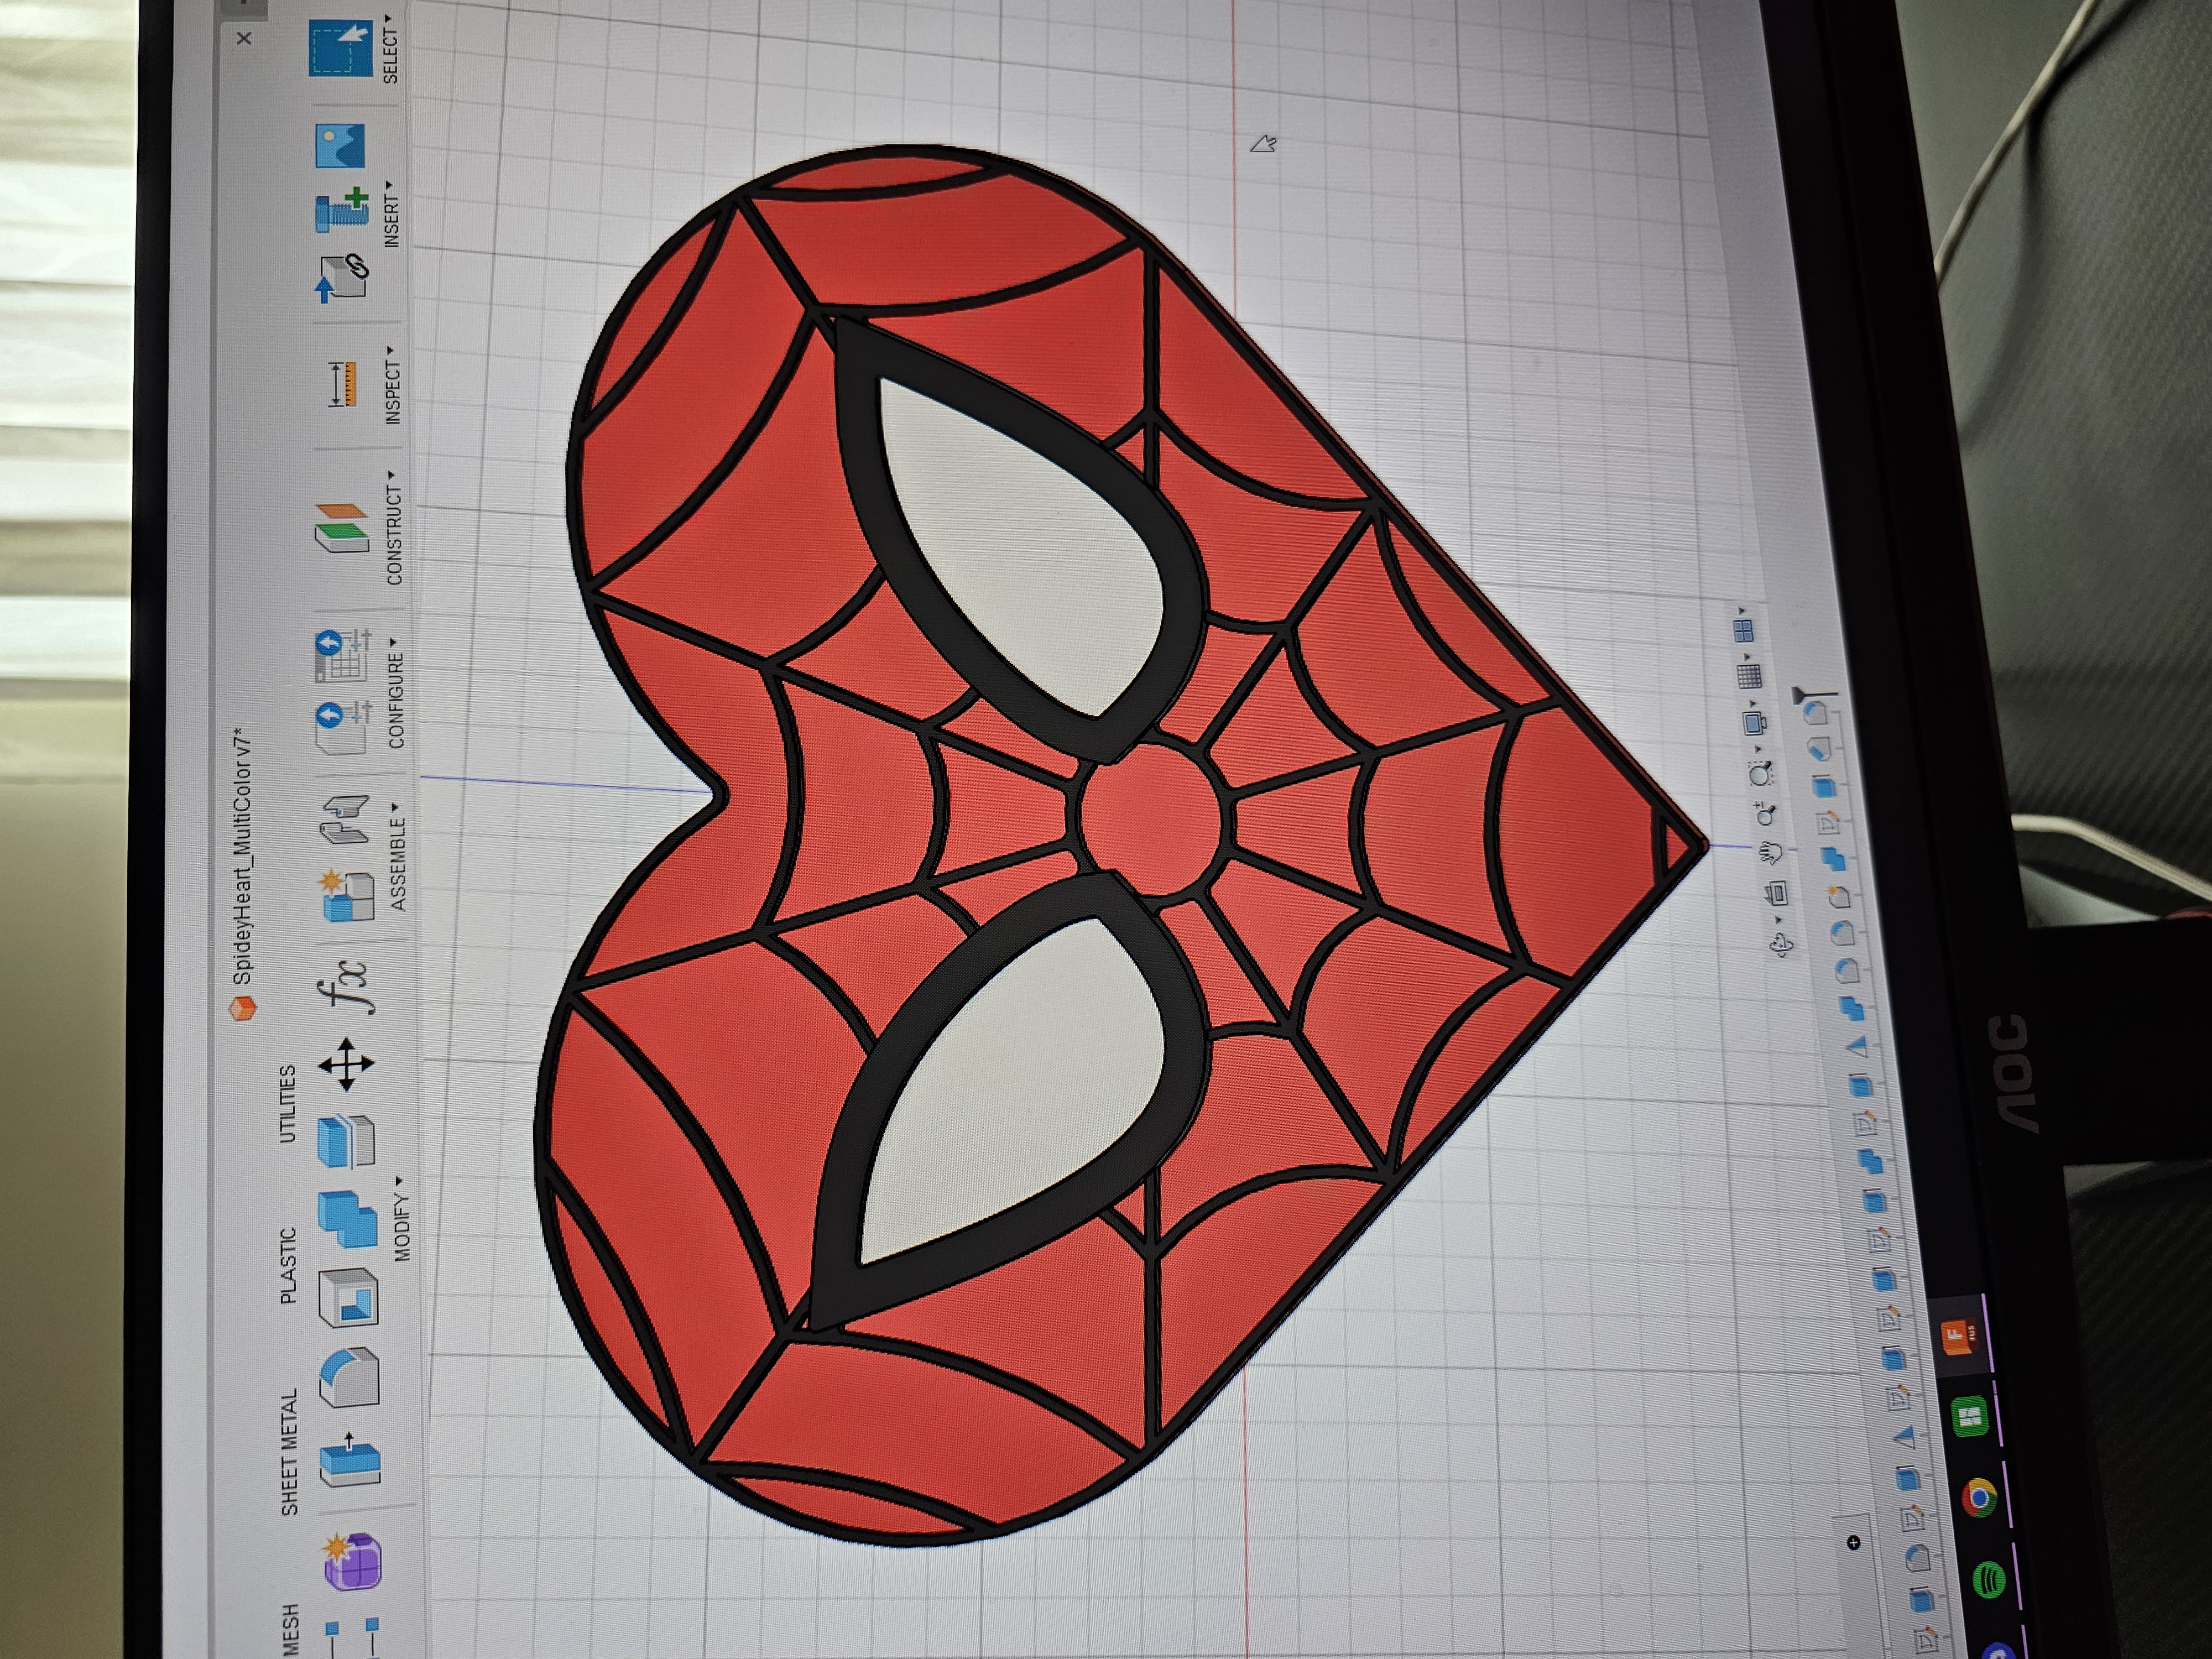
Task: Click the Combine bodies icon
Action: (348, 1219)
